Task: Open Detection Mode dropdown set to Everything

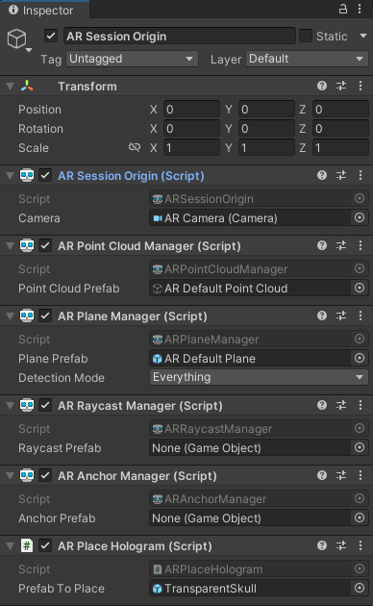Action: tap(259, 377)
